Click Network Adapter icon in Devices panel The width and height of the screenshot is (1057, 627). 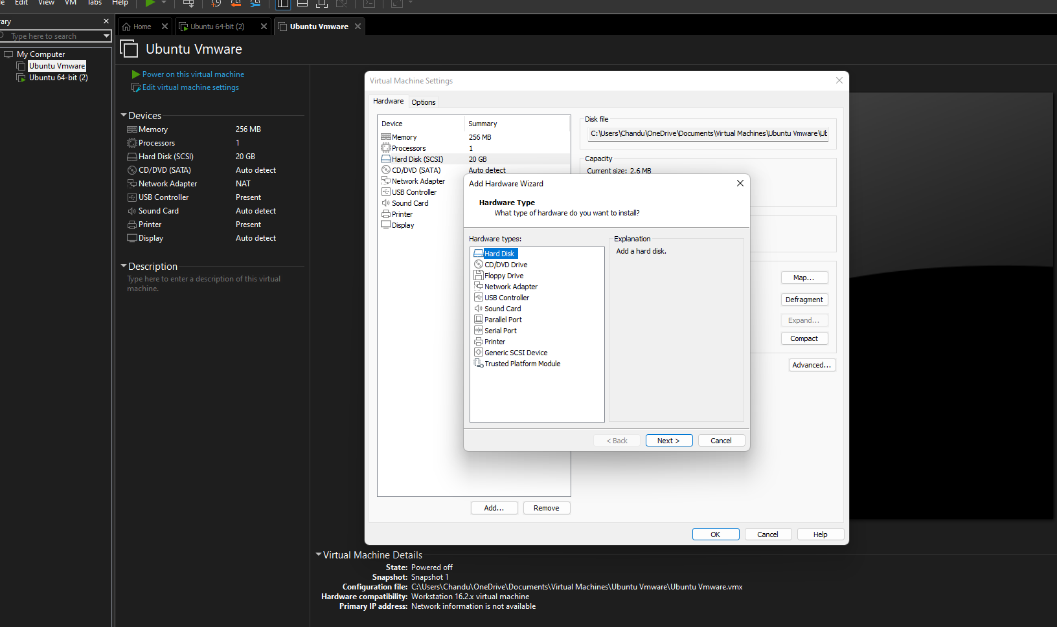click(132, 184)
